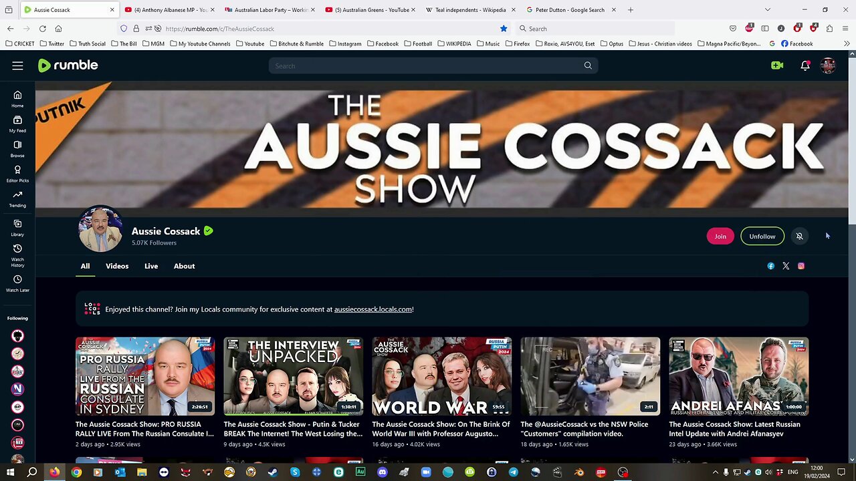This screenshot has height=481, width=856.
Task: Click the search magnifier in Rumble search bar
Action: pos(588,65)
